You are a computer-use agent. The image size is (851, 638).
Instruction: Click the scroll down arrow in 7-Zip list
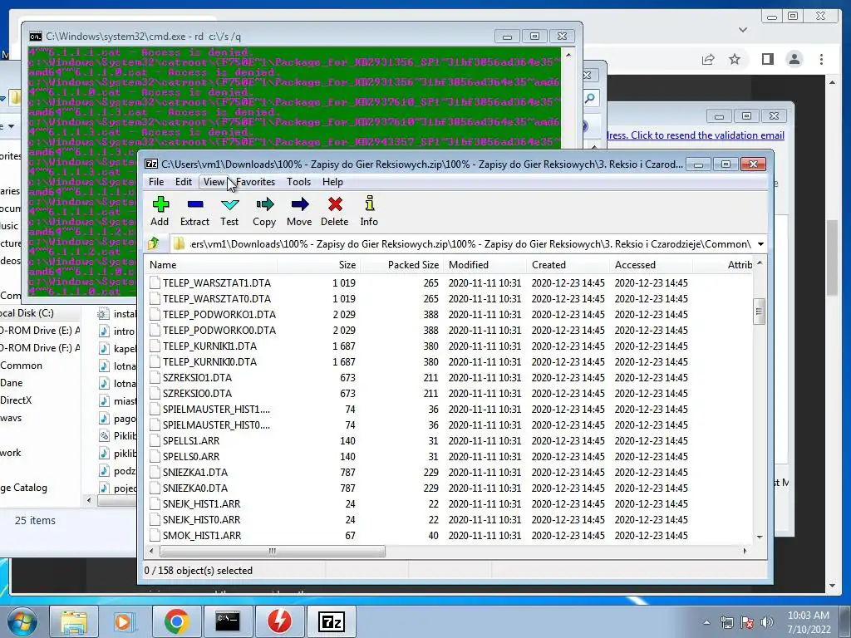[x=760, y=537]
